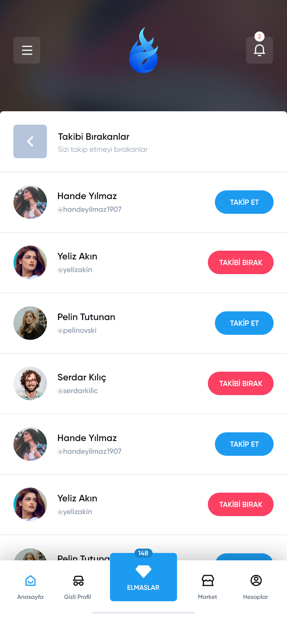This screenshot has width=287, height=622.
Task: Switch to the Gizli Profil tab
Action: tap(78, 587)
